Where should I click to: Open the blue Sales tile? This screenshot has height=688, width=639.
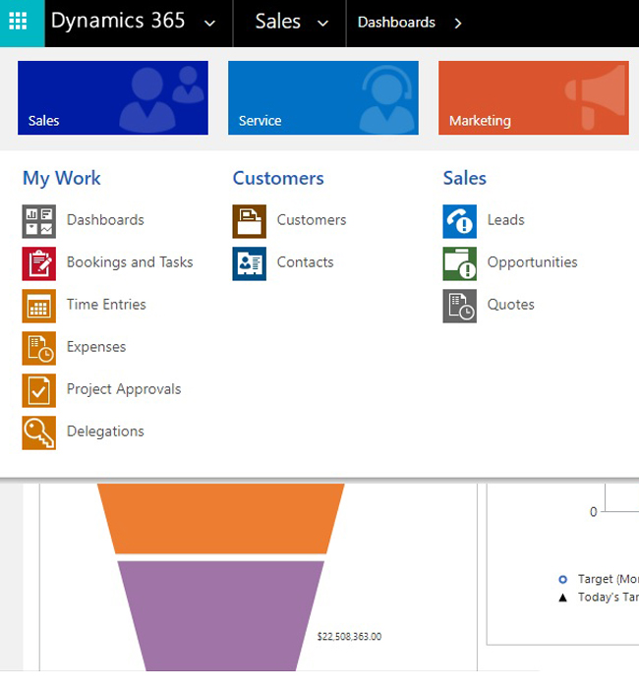pos(113,98)
